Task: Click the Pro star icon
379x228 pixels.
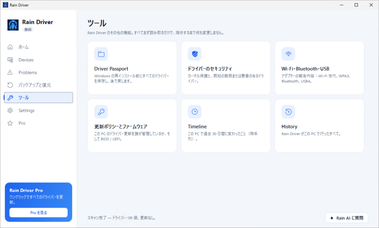Action: pos(10,123)
